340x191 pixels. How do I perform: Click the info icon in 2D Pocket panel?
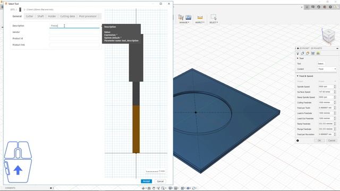coord(297,141)
